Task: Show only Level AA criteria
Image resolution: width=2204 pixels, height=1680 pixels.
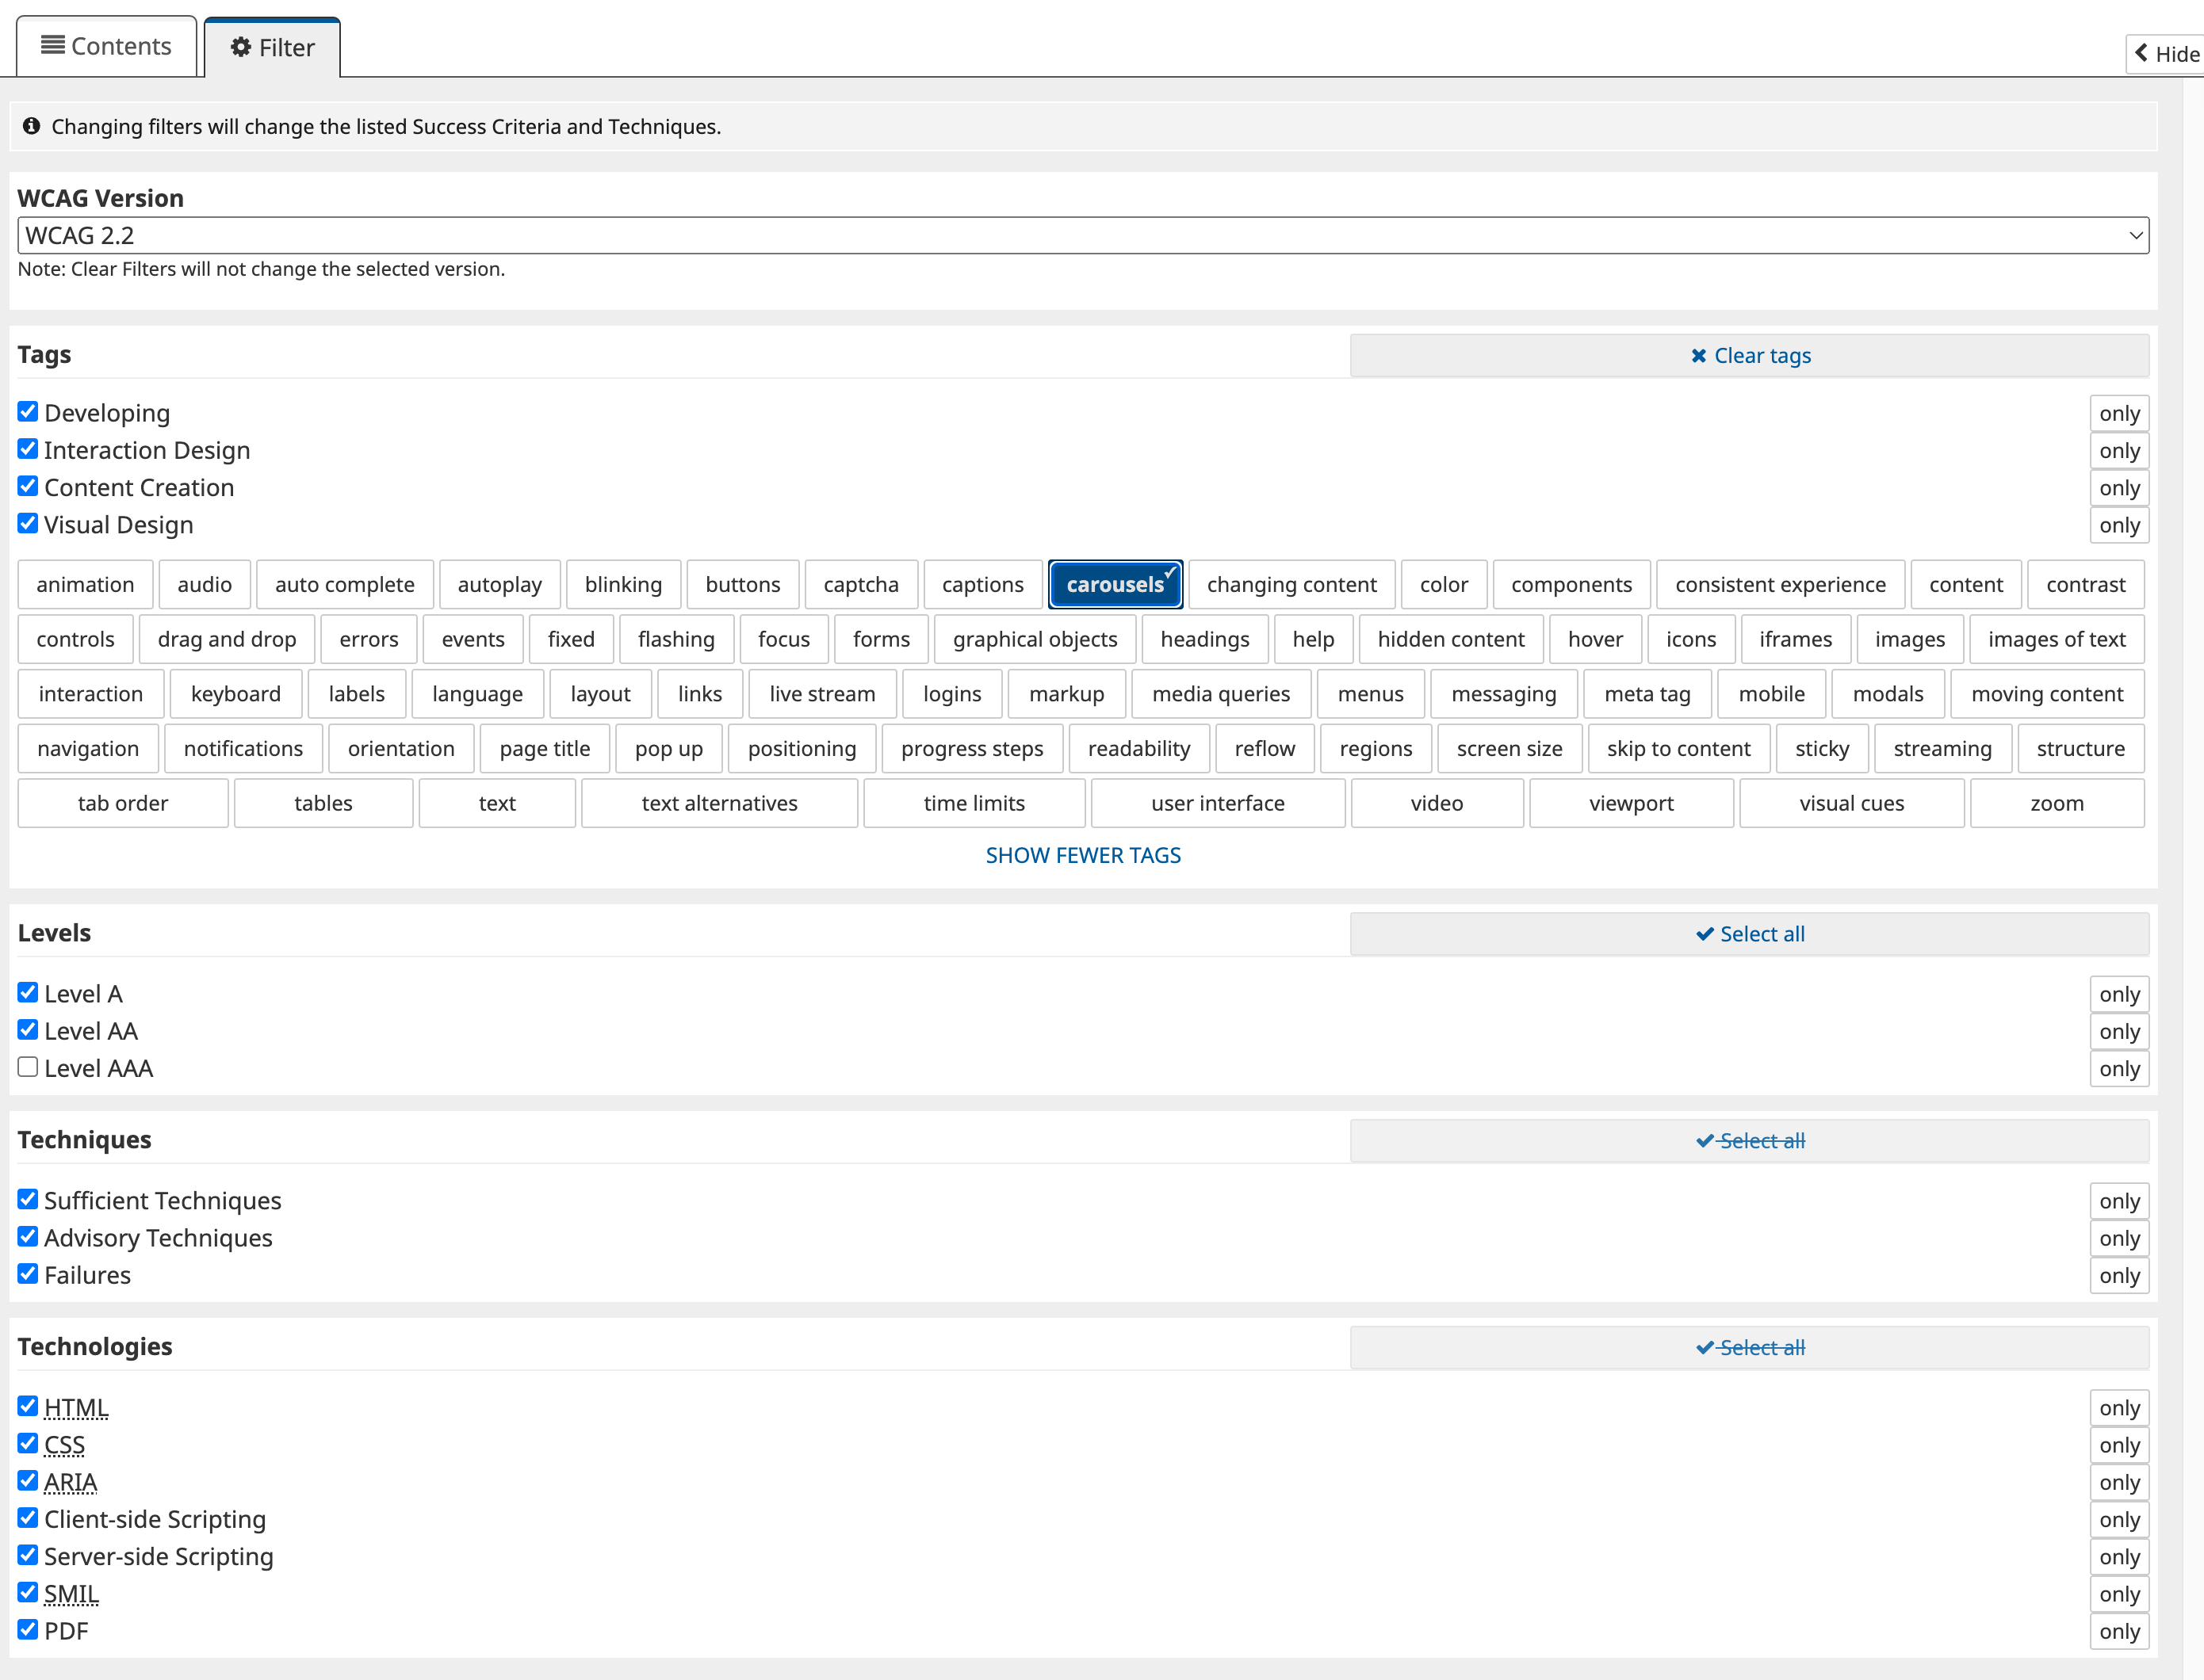Action: pyautogui.click(x=2120, y=1031)
